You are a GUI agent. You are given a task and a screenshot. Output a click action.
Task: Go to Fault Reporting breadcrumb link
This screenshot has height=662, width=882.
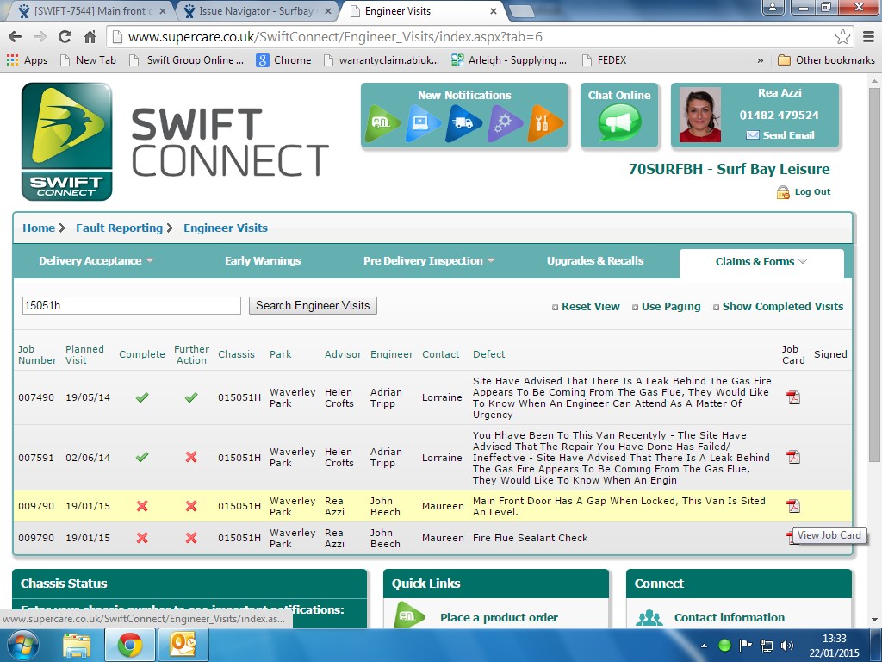click(x=119, y=228)
